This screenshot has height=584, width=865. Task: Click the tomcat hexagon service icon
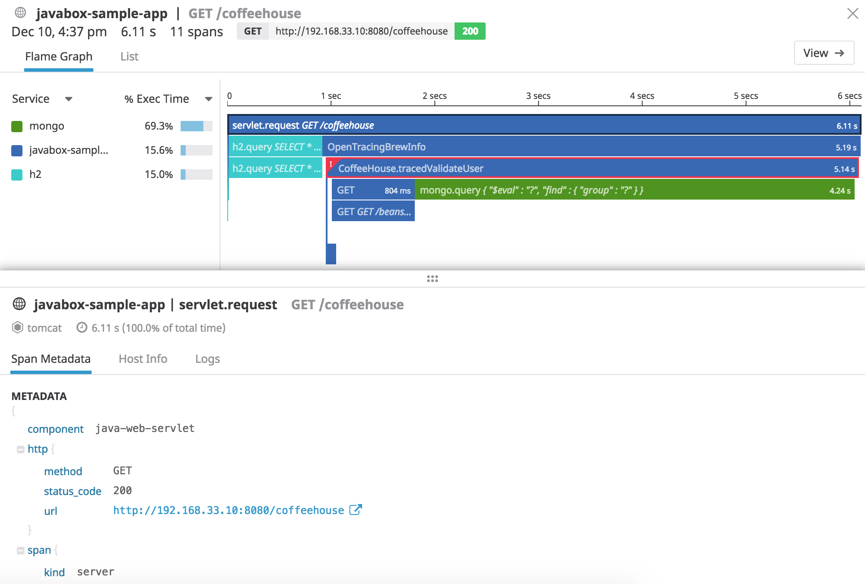pos(17,328)
